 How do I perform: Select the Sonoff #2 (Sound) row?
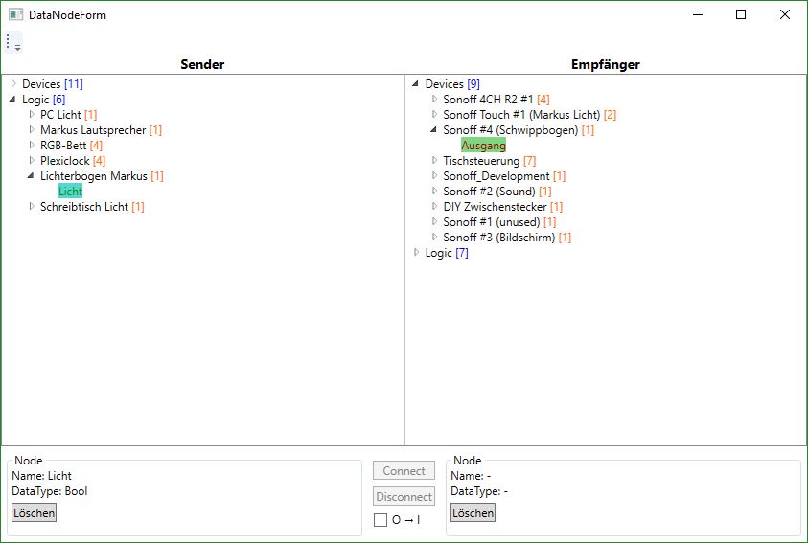click(497, 191)
